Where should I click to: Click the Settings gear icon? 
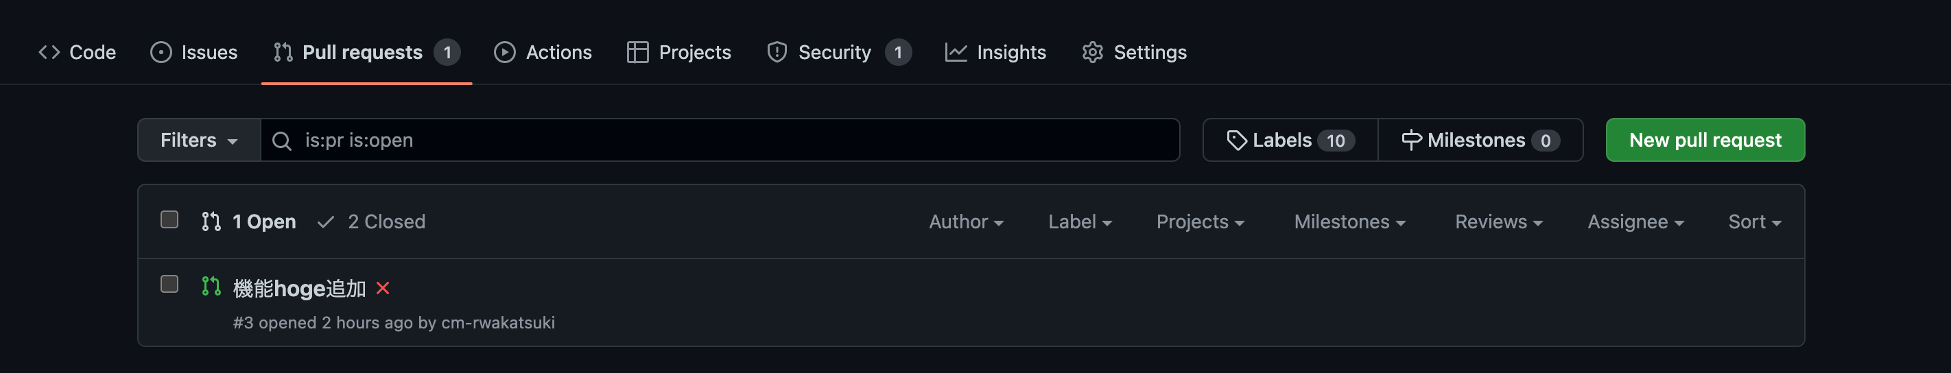coord(1092,52)
